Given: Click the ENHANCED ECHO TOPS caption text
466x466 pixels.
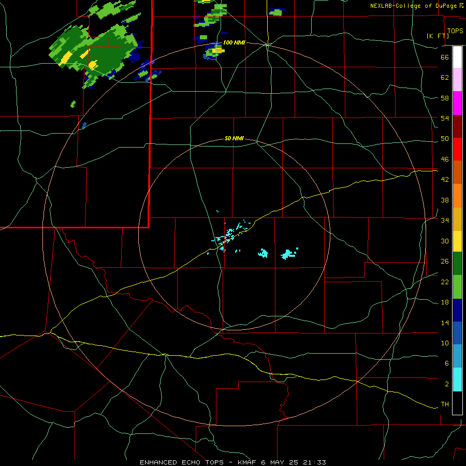Looking at the screenshot, I should pos(182,462).
